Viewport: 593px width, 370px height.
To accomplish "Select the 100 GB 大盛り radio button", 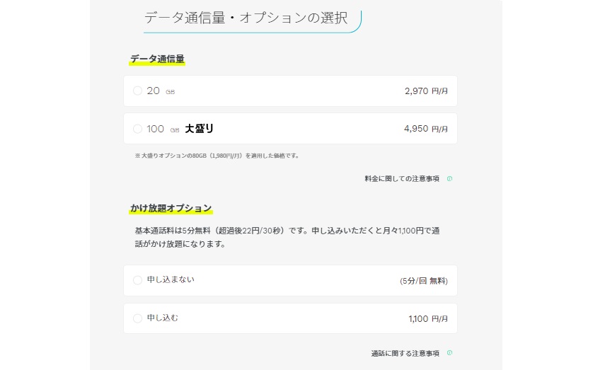I will (138, 129).
